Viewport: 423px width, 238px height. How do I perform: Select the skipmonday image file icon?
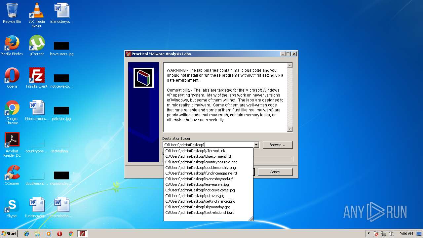point(61,178)
